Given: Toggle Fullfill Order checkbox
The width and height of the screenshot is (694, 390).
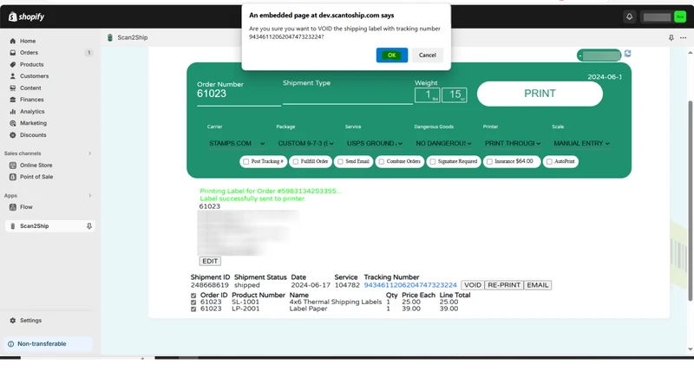Looking at the screenshot, I should (296, 162).
